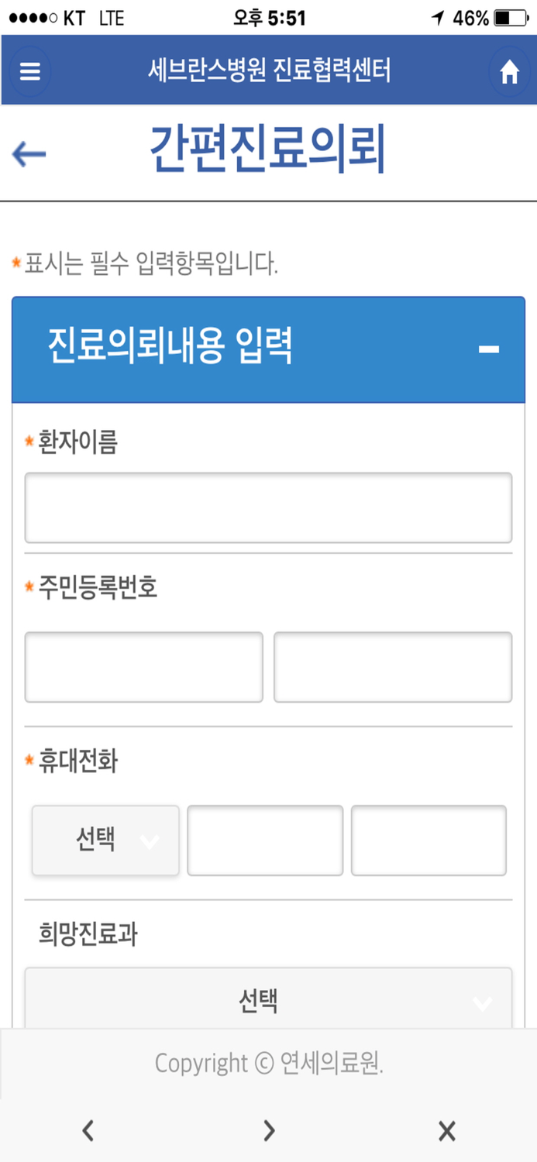Click the middle 휴대전화 number field

pyautogui.click(x=265, y=841)
